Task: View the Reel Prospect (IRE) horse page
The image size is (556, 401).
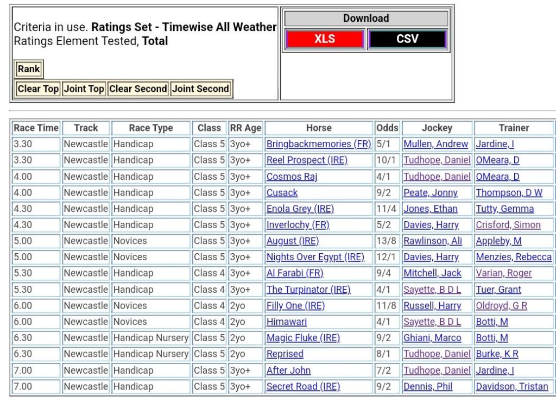Action: pos(307,160)
